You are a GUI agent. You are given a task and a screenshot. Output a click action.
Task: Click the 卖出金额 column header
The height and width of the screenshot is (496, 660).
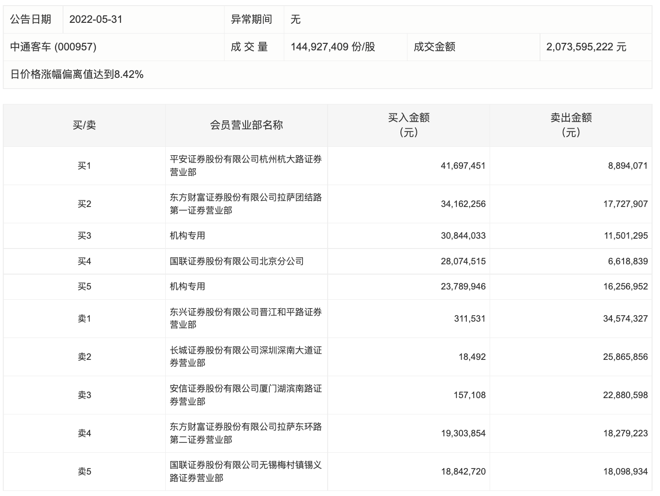[570, 125]
